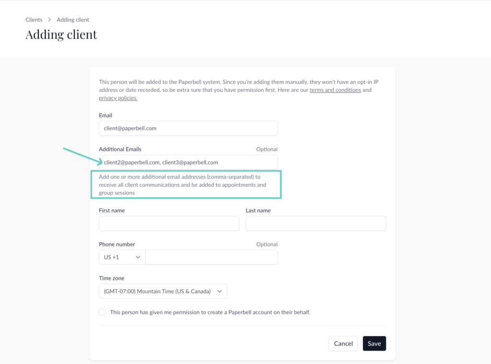Select the Last name text field
The image size is (491, 364).
click(316, 223)
